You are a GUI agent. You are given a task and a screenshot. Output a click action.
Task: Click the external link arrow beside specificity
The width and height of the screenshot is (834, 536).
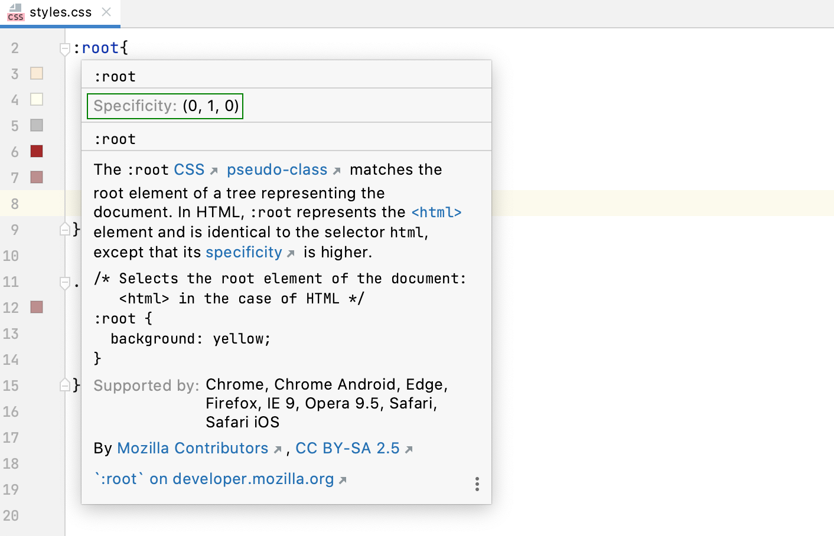click(290, 252)
